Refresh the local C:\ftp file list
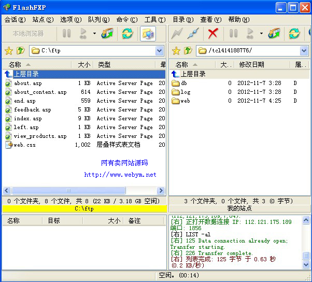 pyautogui.click(x=127, y=34)
